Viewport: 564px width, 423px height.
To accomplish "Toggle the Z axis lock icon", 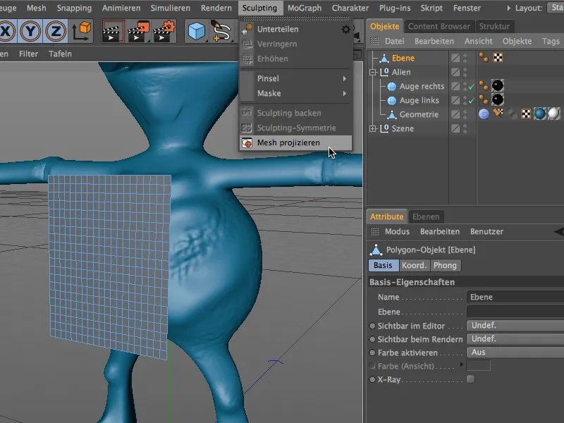I will tap(56, 31).
